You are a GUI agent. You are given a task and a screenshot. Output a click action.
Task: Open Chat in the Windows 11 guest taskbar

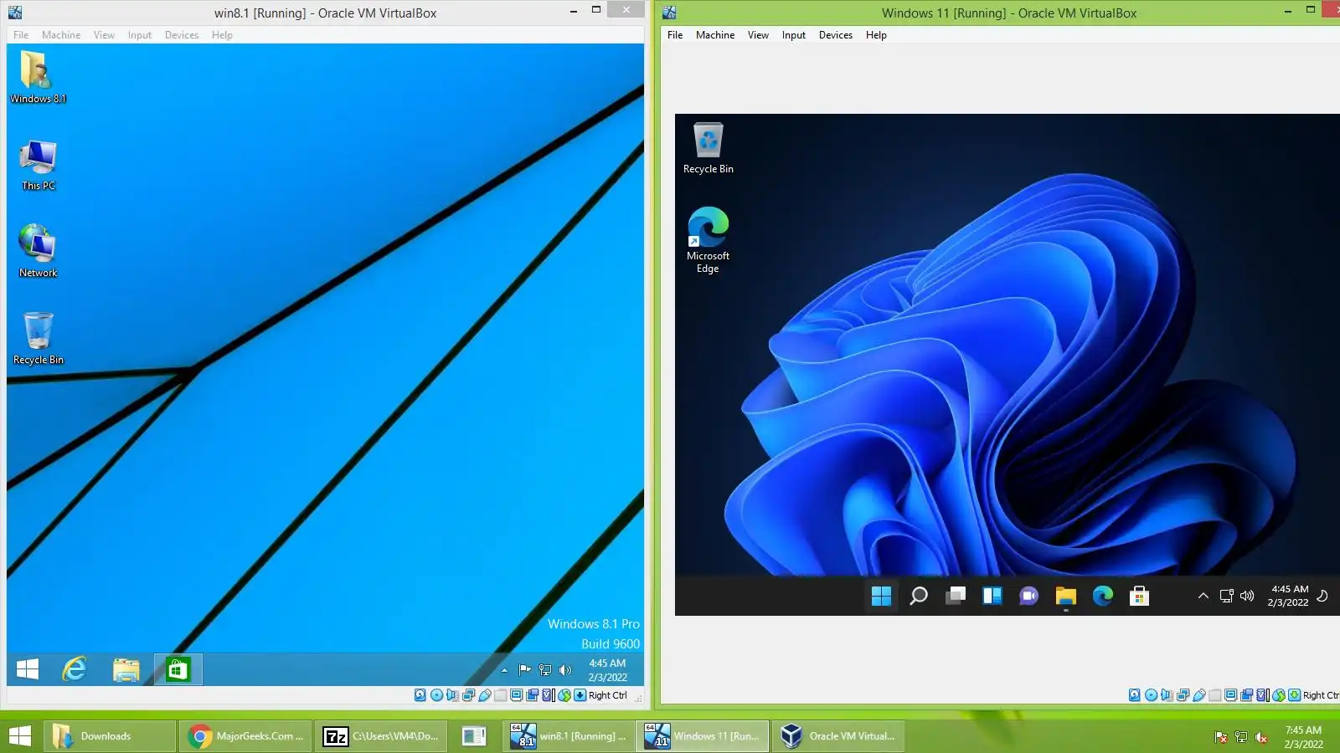tap(1028, 596)
